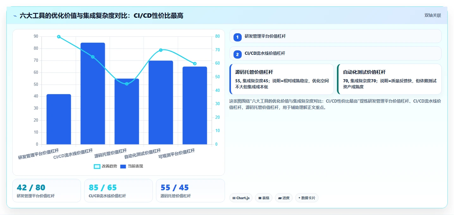The height and width of the screenshot is (215, 454).
Task: Select the 进度 tag chip
Action: point(284,198)
